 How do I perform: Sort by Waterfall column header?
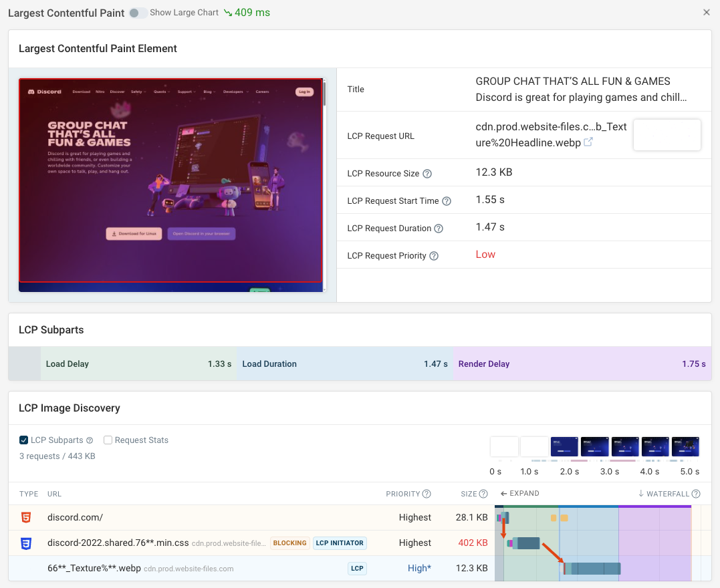point(664,494)
